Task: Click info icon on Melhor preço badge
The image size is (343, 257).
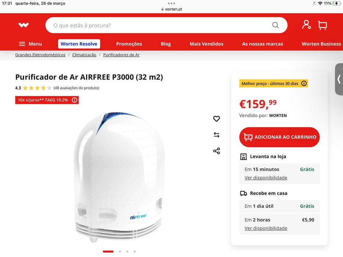Action: [304, 83]
